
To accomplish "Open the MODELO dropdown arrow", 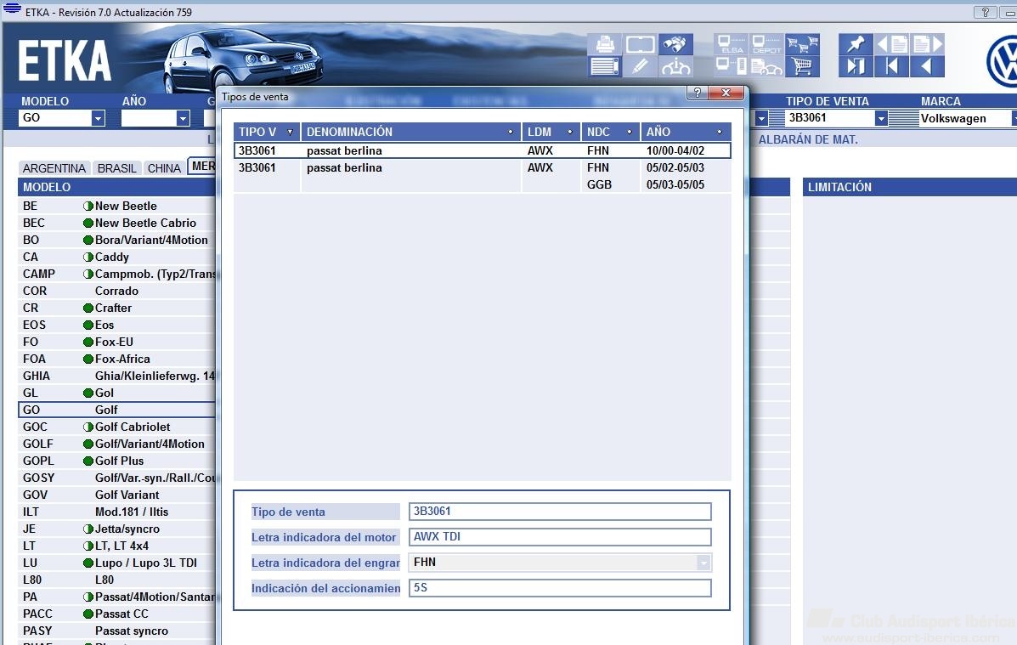I will [98, 118].
